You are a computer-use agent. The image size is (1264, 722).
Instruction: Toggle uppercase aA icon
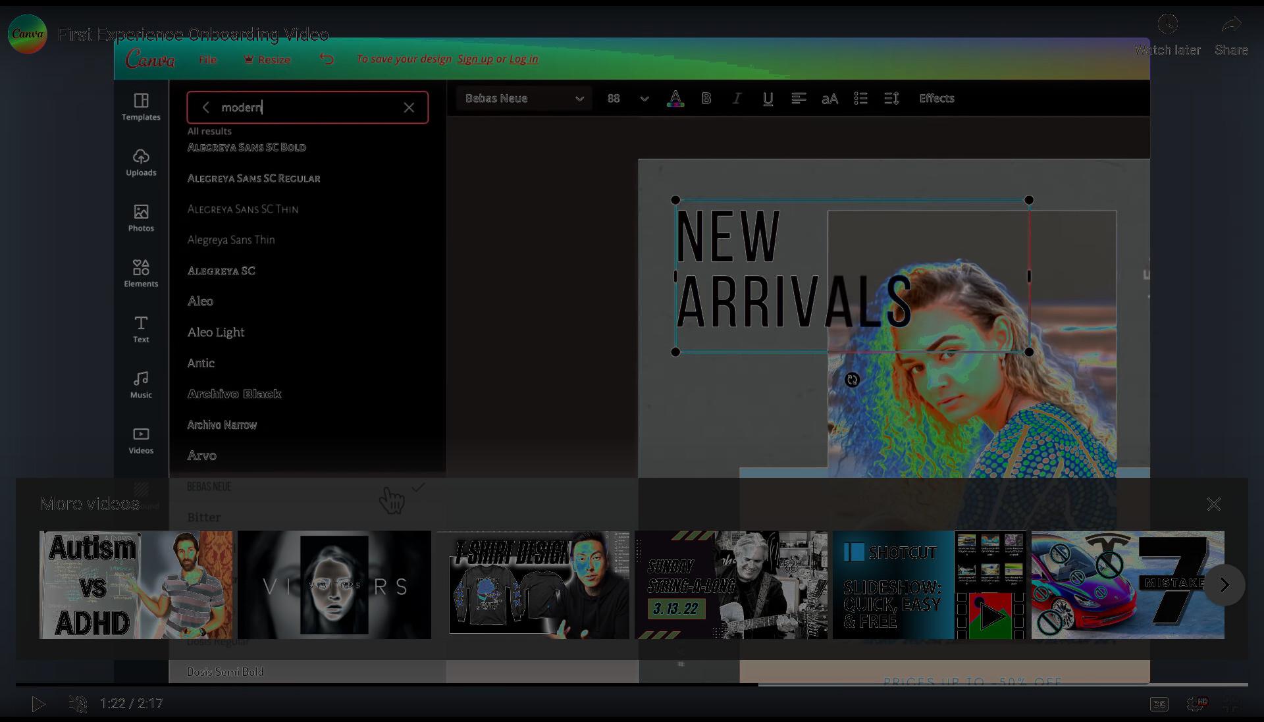click(829, 99)
